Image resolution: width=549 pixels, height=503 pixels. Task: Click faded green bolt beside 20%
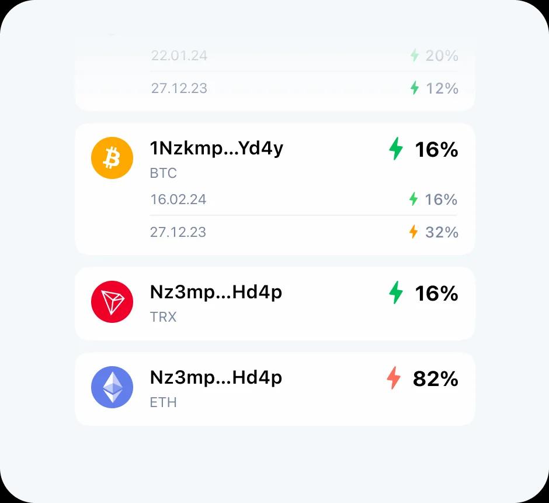[414, 56]
